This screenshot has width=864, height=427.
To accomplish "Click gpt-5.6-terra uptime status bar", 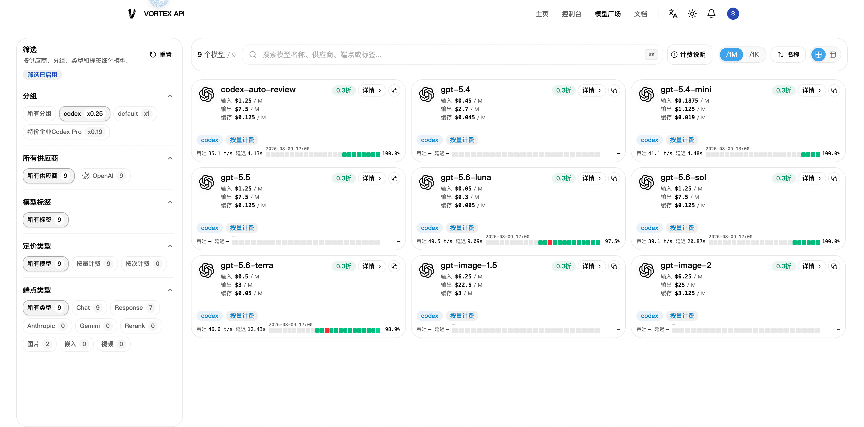I will (324, 330).
